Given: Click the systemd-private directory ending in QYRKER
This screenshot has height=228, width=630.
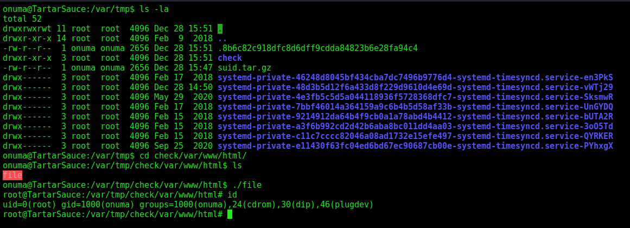Looking at the screenshot, I should (x=415, y=136).
